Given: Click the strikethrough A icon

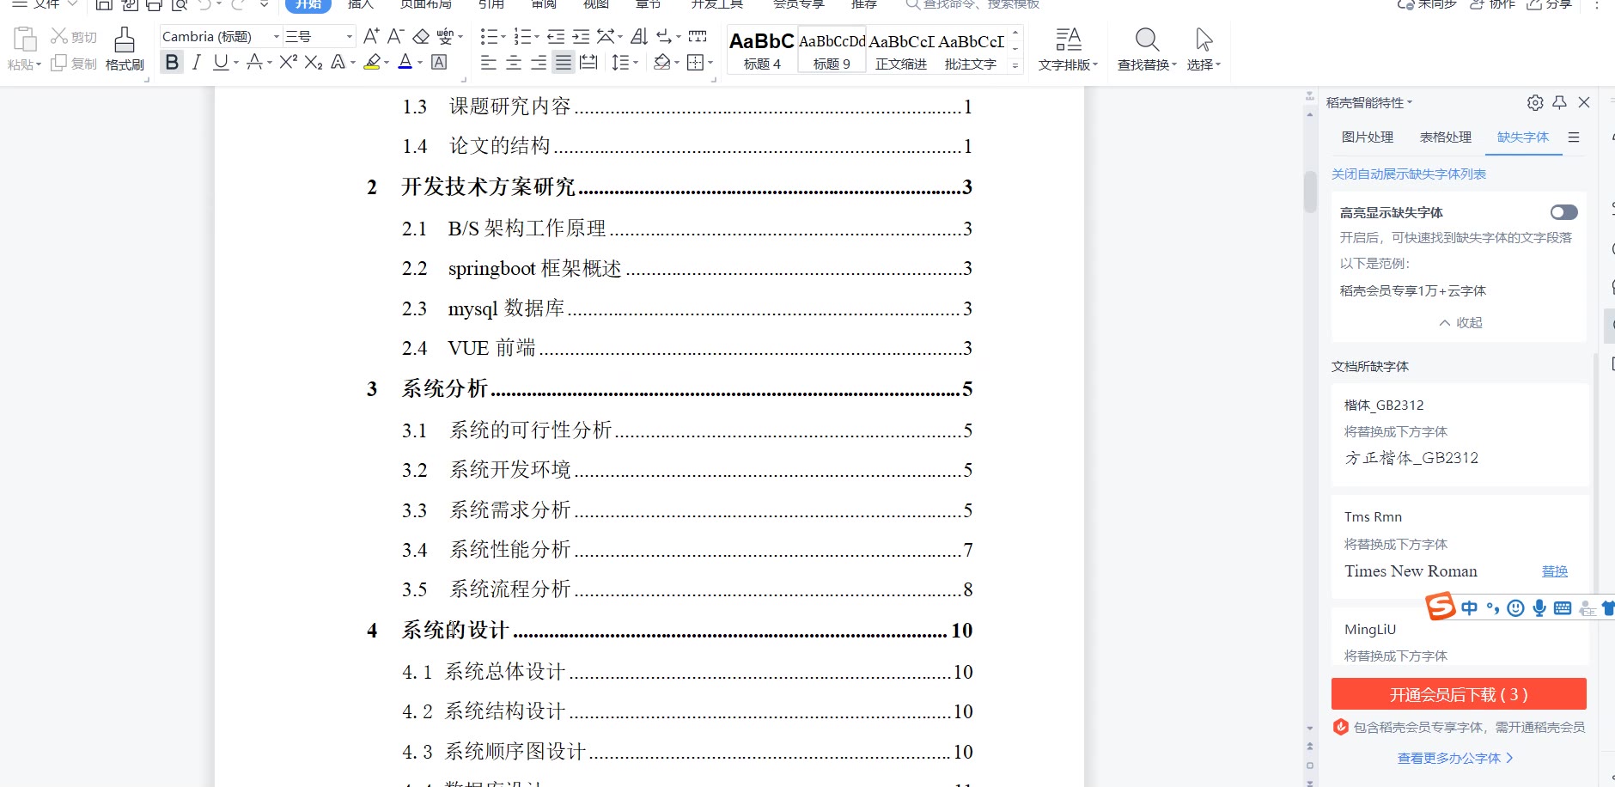Looking at the screenshot, I should coord(254,62).
